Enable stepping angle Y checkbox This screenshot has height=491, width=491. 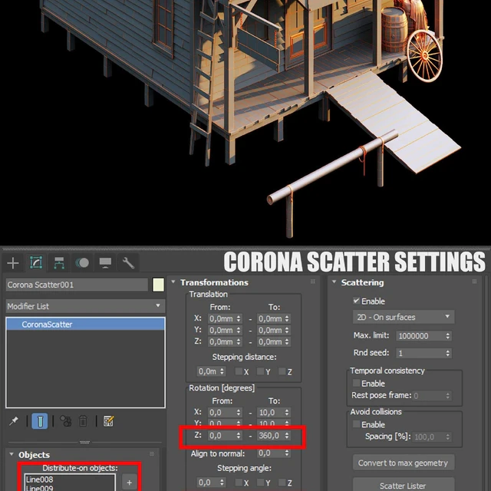click(260, 483)
